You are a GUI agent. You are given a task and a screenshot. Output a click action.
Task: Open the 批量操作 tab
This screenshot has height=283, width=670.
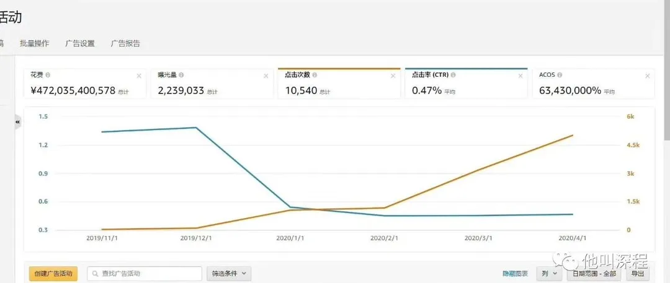(34, 43)
